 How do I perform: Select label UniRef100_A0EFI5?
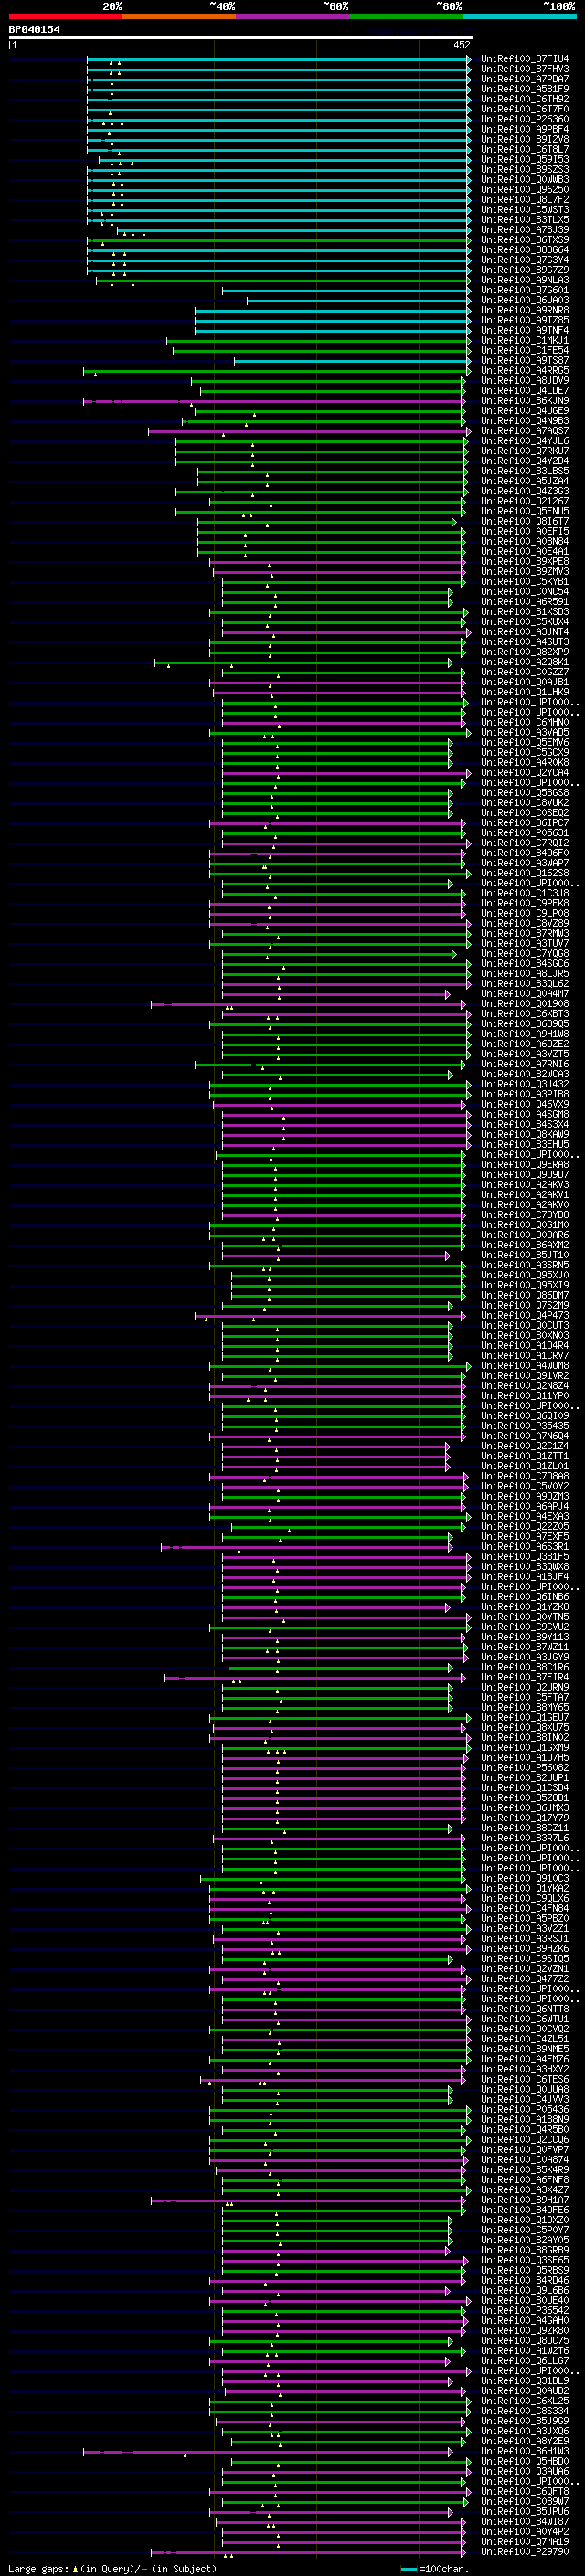pyautogui.click(x=524, y=531)
